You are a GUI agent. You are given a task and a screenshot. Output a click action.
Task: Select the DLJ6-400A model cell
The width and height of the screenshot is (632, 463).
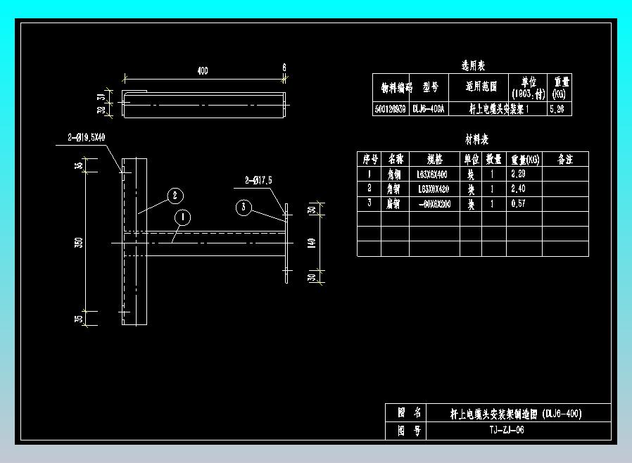[429, 109]
